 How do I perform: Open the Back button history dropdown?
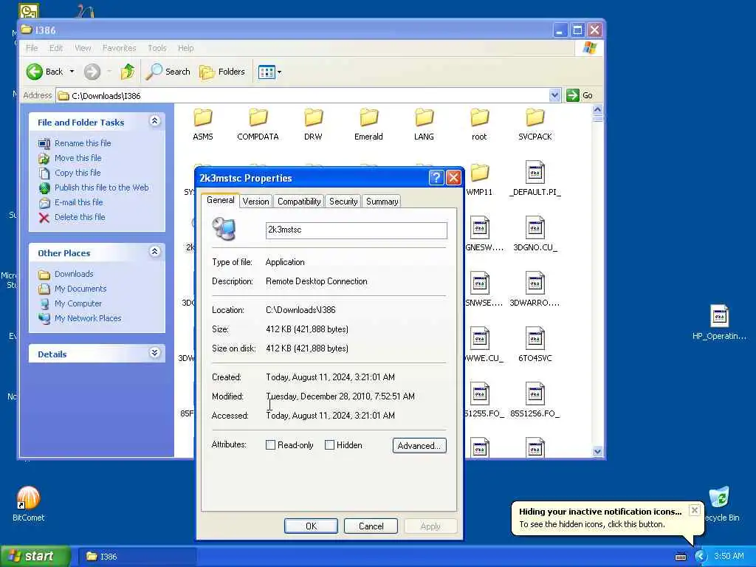[x=72, y=72]
